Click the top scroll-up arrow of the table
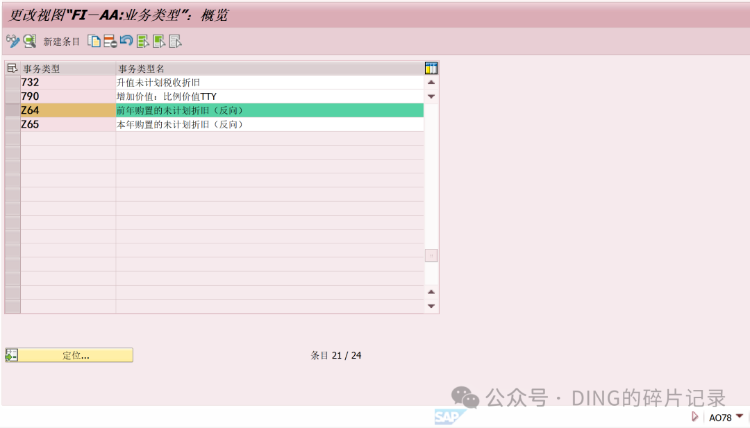 pos(431,82)
